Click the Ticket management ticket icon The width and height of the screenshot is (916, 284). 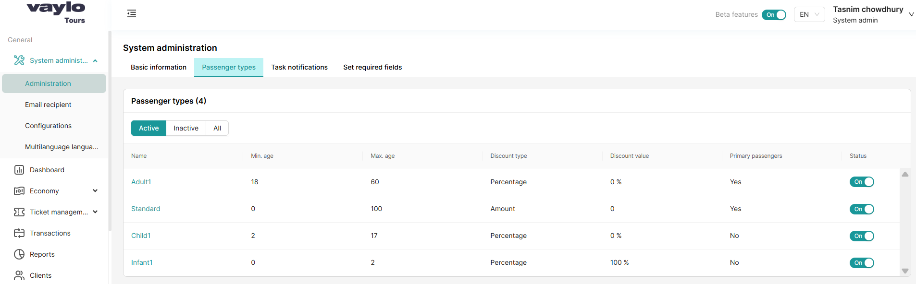coord(19,212)
